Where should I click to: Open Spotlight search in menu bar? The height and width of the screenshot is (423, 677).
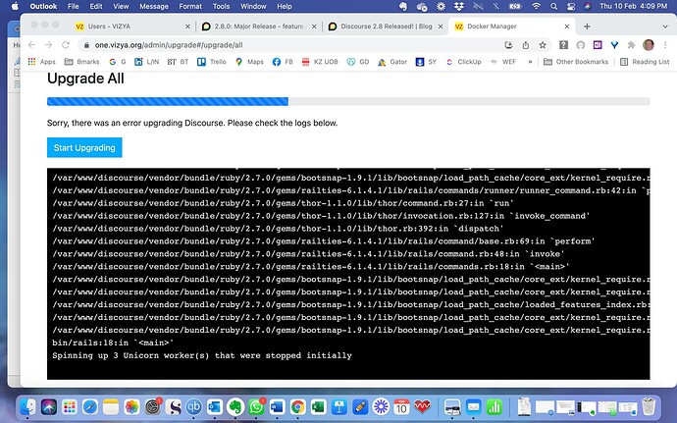coord(554,6)
